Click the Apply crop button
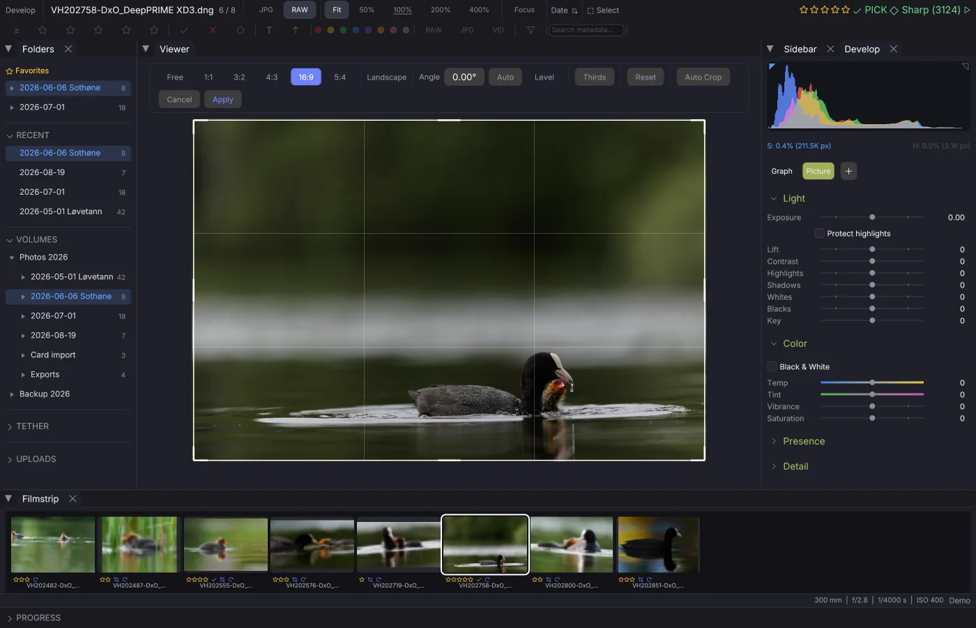The image size is (976, 628). point(223,99)
